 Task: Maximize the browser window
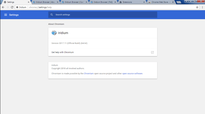(195, 1)
